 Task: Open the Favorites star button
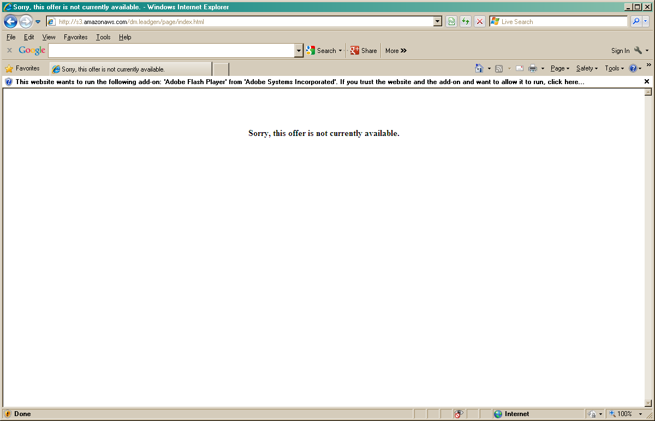click(22, 69)
